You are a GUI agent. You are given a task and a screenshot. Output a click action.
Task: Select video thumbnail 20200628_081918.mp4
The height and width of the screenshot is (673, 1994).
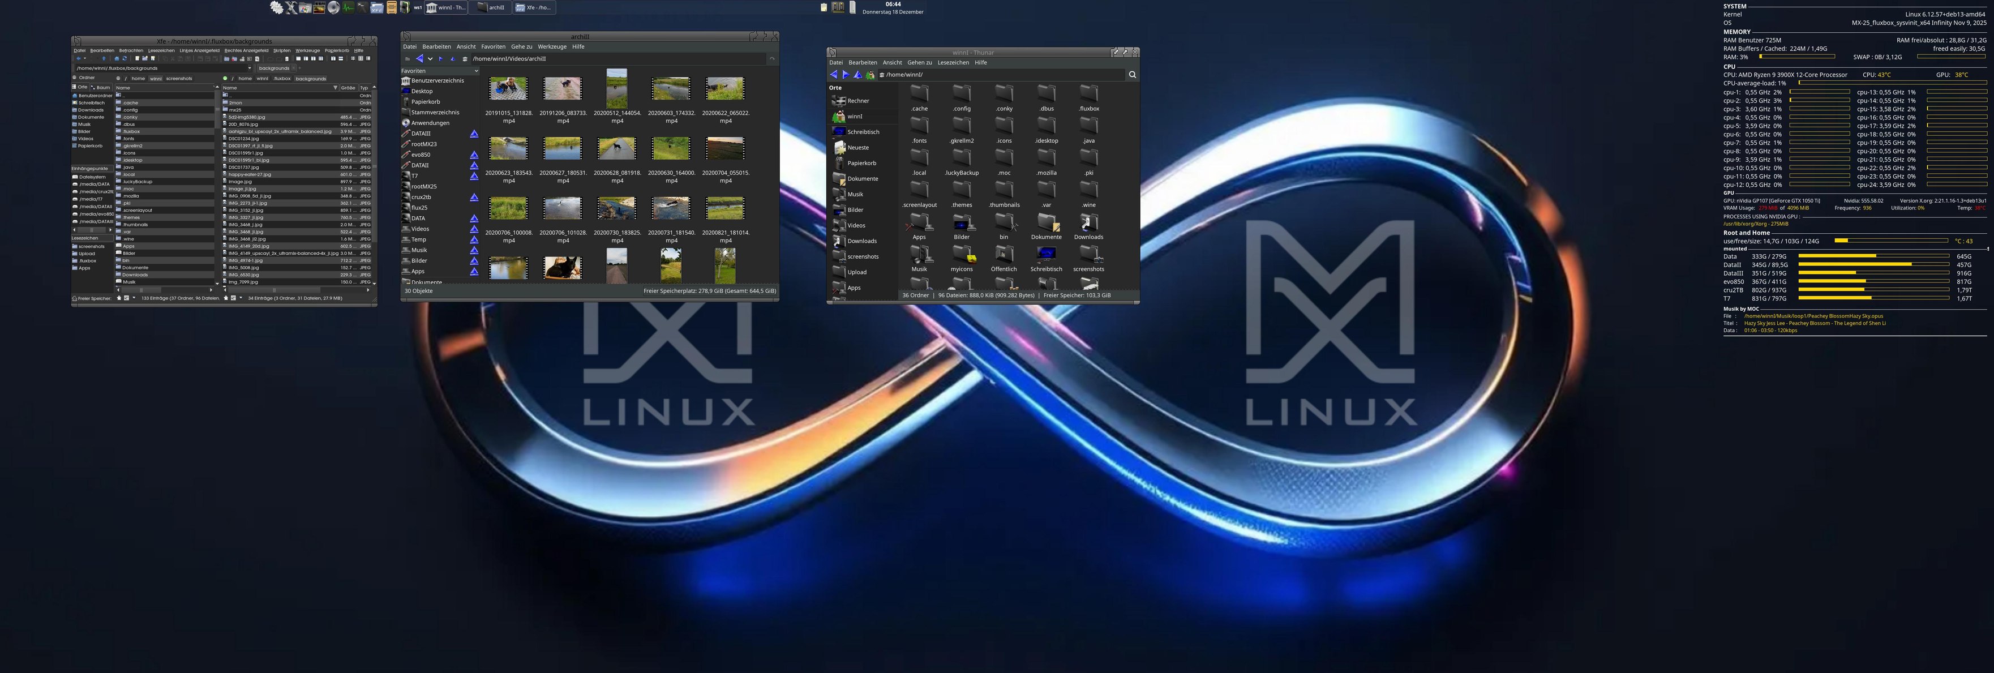[617, 148]
